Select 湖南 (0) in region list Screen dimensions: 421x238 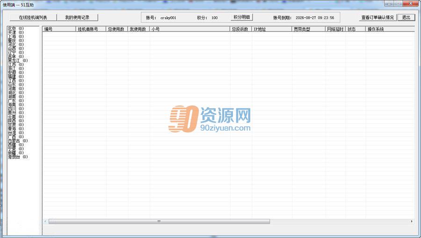coord(15,97)
